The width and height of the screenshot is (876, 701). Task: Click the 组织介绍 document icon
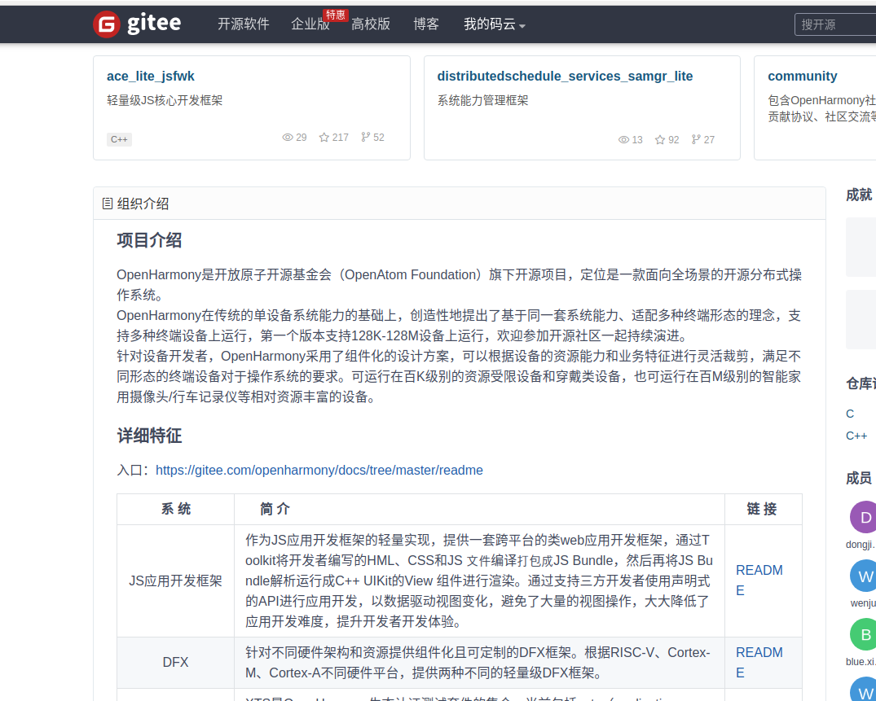point(108,204)
